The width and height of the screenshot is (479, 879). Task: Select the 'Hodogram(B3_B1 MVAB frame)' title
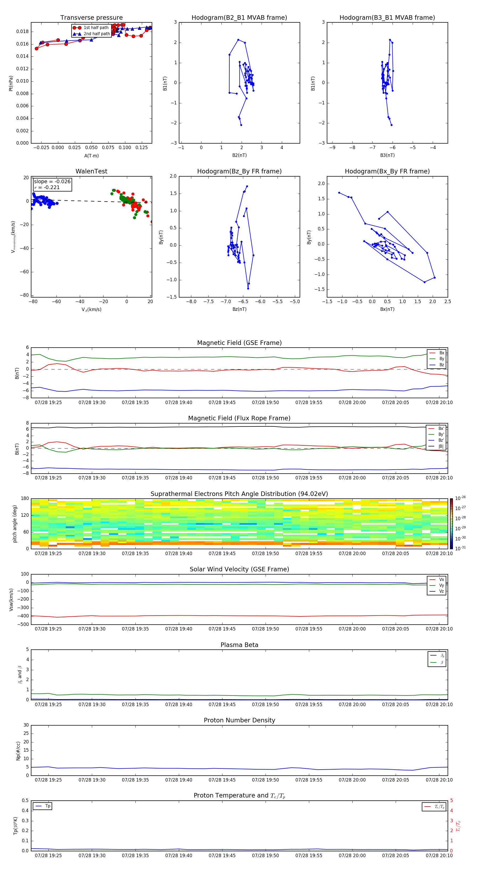pyautogui.click(x=387, y=18)
